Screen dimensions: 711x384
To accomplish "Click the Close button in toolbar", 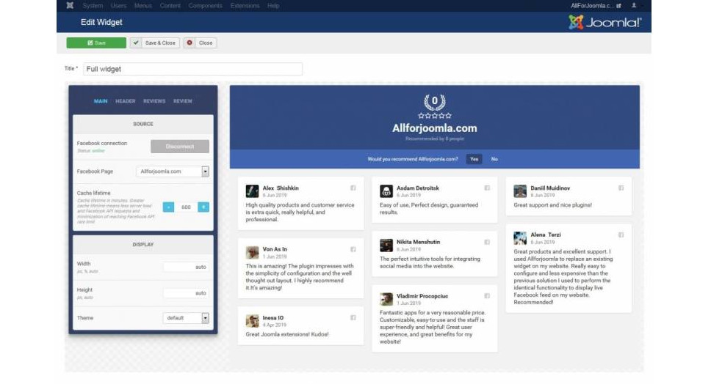I will 200,43.
